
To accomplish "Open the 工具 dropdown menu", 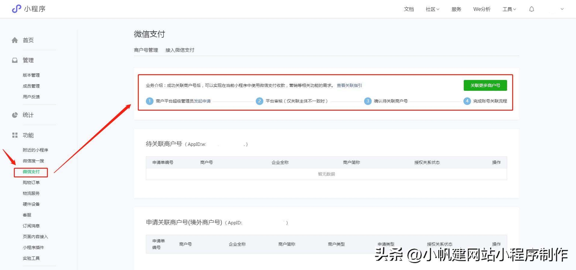I will click(x=509, y=9).
